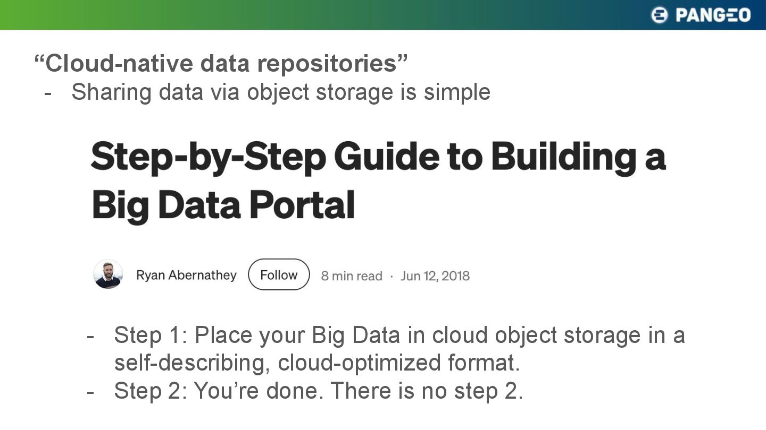Click the Pangeo logo icon

tap(660, 15)
